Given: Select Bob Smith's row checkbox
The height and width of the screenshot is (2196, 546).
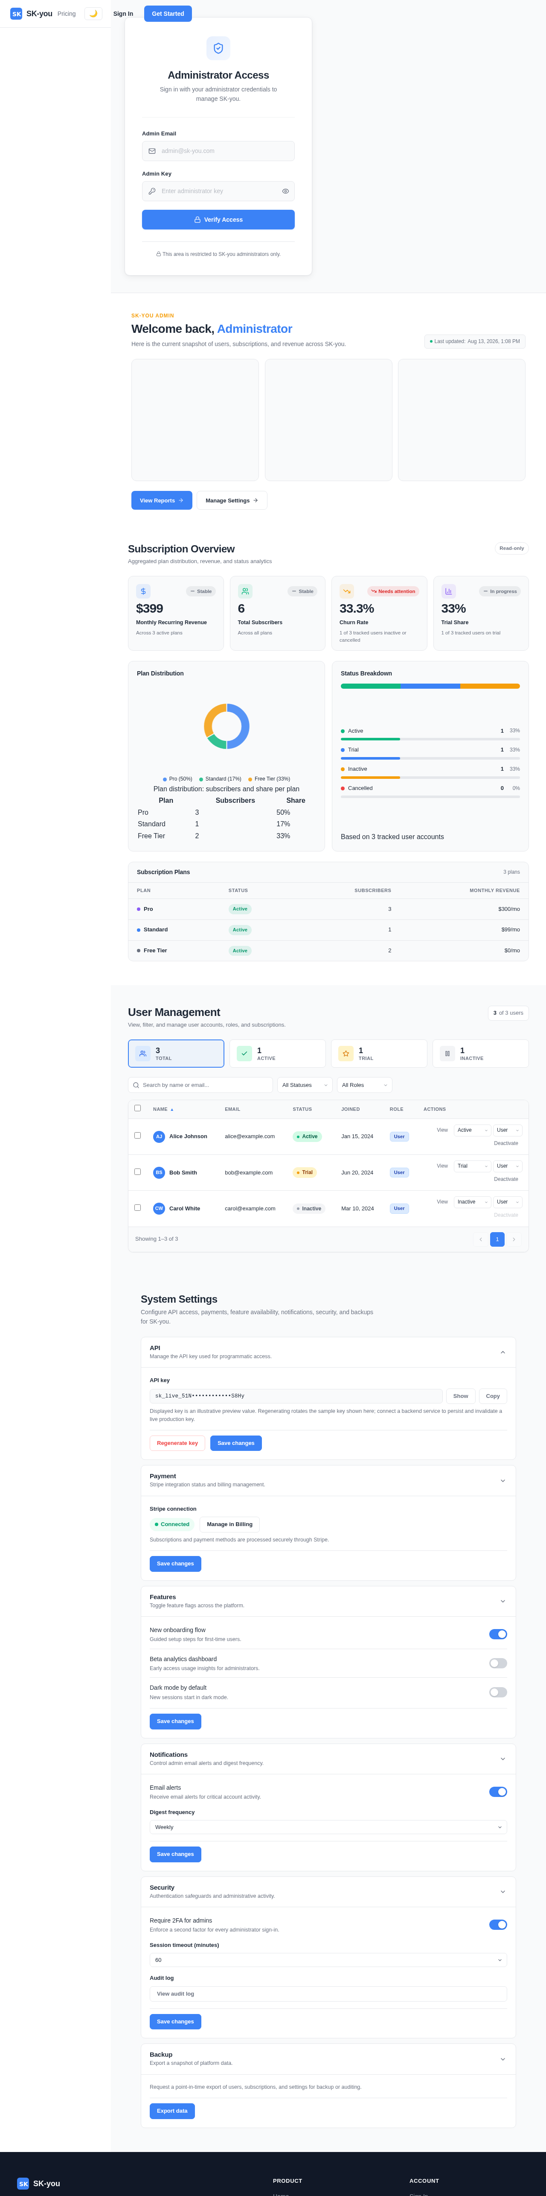Looking at the screenshot, I should [138, 1171].
